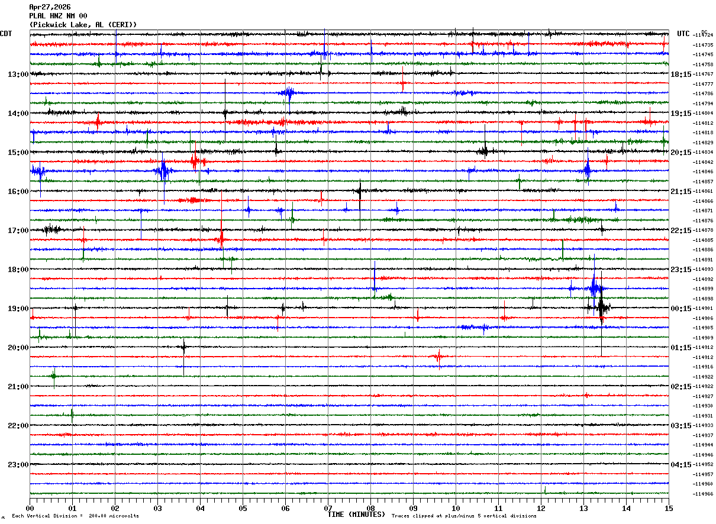
Task: Click the 19:15 UTC row label
Action: click(680, 114)
